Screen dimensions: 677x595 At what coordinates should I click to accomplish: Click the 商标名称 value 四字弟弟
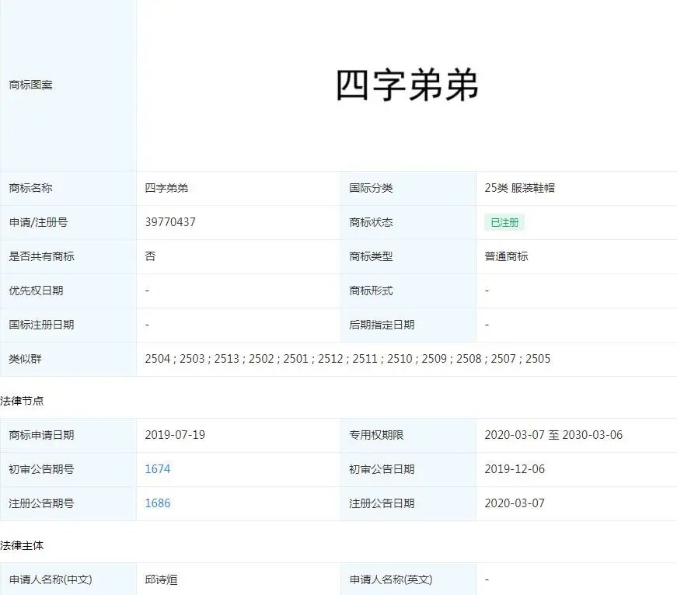click(x=166, y=188)
